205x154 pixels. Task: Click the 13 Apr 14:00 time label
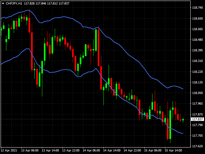tap(50, 150)
